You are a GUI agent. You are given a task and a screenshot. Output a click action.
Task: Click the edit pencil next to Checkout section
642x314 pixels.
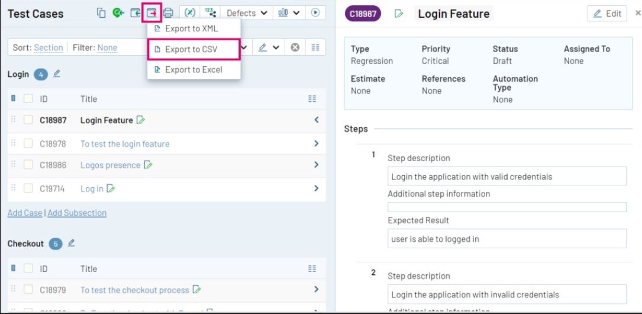coord(72,243)
